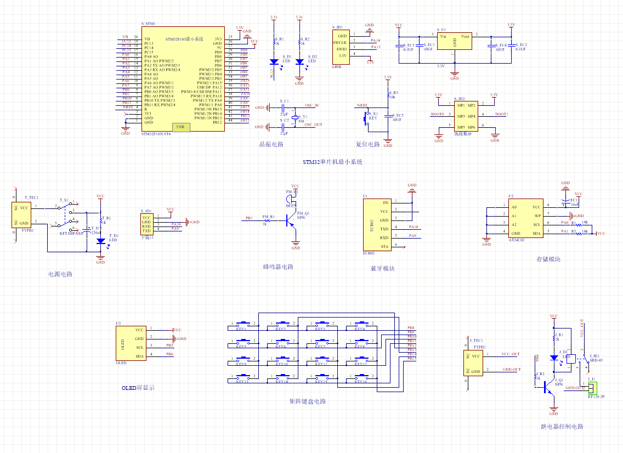Select the '继电器控制电路' caption text
Image resolution: width=623 pixels, height=453 pixels.
[562, 426]
